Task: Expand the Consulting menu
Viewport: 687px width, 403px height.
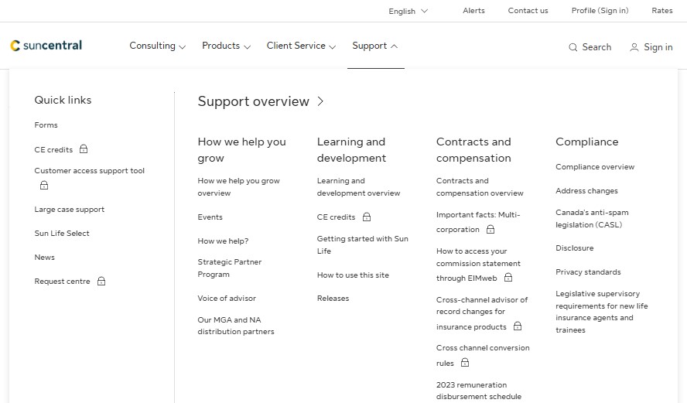Action: [157, 46]
